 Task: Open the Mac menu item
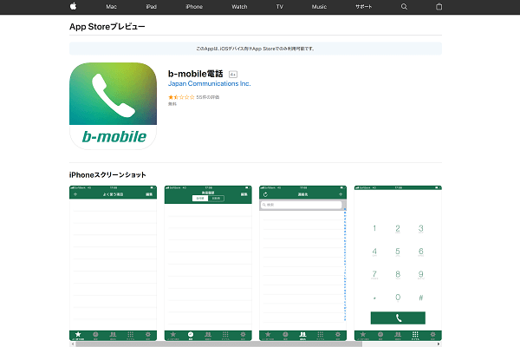(x=112, y=7)
